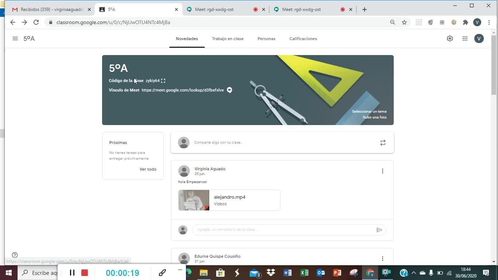Click the reuse post icon
The height and width of the screenshot is (280, 498).
pyautogui.click(x=383, y=143)
